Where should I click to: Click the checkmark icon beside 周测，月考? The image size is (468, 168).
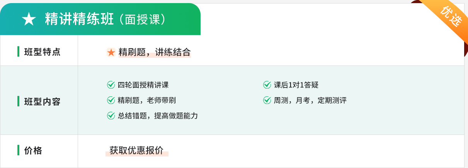point(267,100)
